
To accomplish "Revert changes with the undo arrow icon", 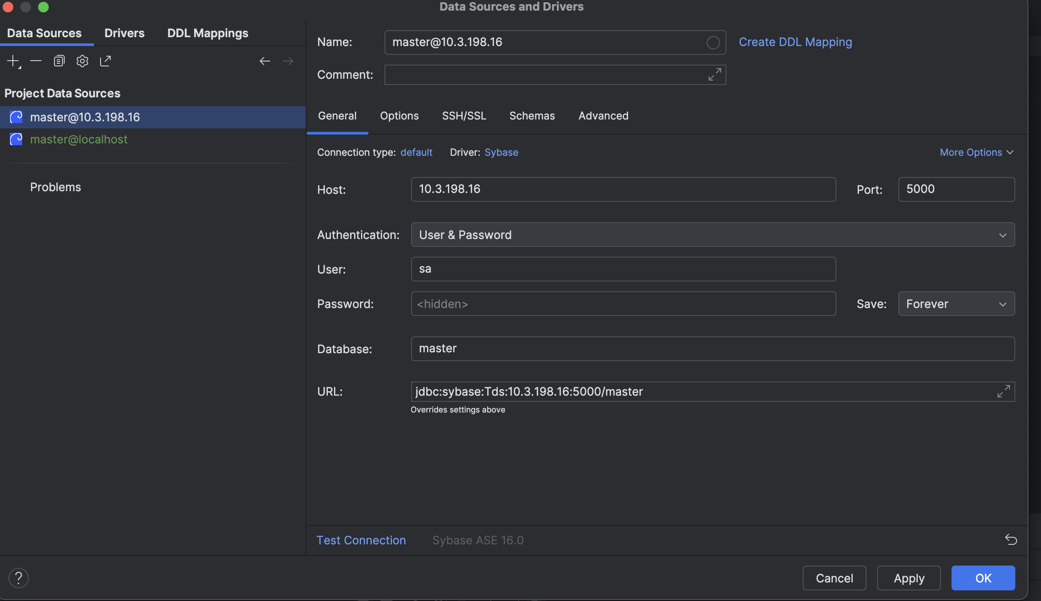I will (x=1011, y=539).
